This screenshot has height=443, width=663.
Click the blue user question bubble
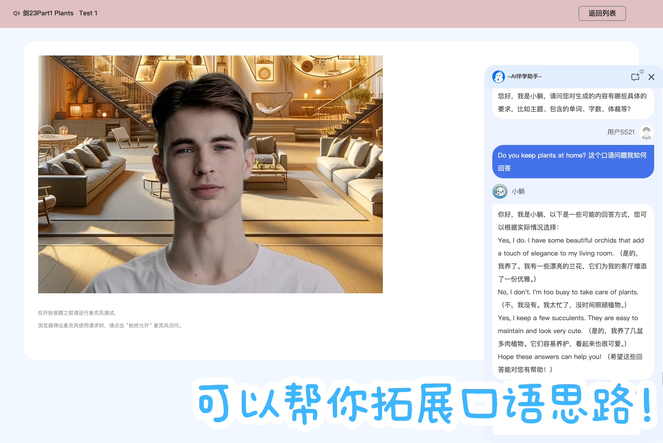[573, 162]
